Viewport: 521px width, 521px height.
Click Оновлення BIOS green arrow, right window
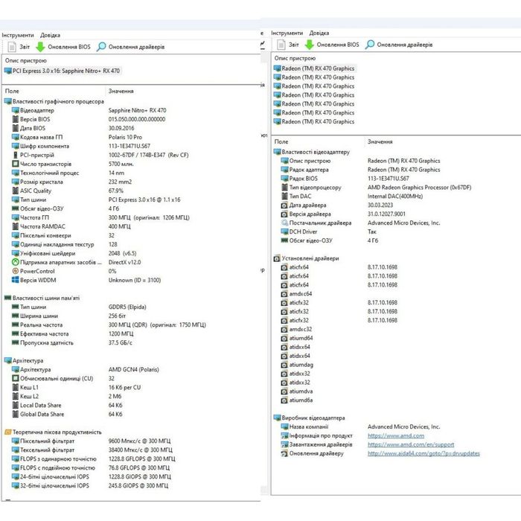point(310,45)
